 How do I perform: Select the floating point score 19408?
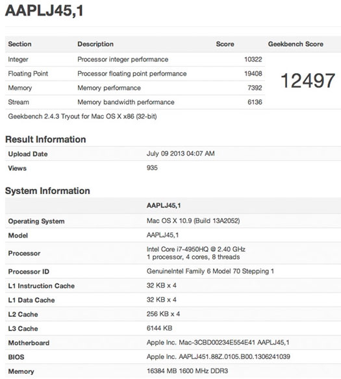tap(253, 73)
